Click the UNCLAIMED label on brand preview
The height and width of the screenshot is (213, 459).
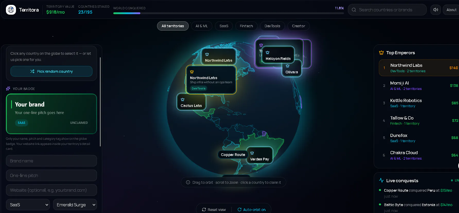pos(79,123)
